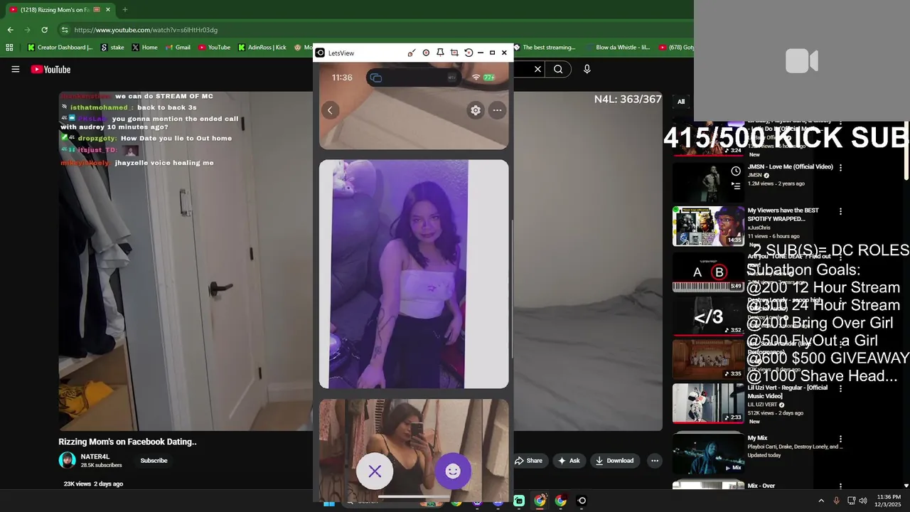Open the </3 video thumbnail
Image resolution: width=910 pixels, height=512 pixels.
pyautogui.click(x=708, y=316)
